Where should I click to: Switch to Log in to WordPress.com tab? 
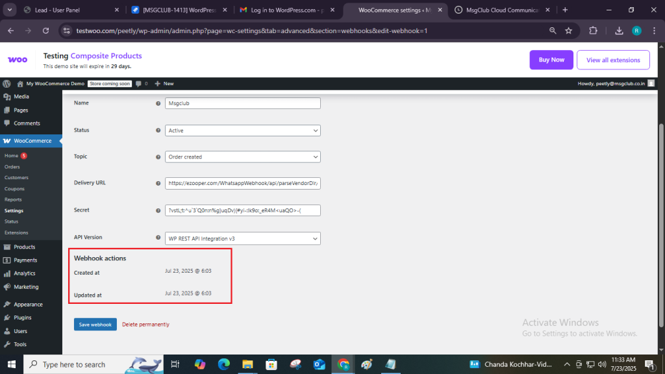[287, 10]
